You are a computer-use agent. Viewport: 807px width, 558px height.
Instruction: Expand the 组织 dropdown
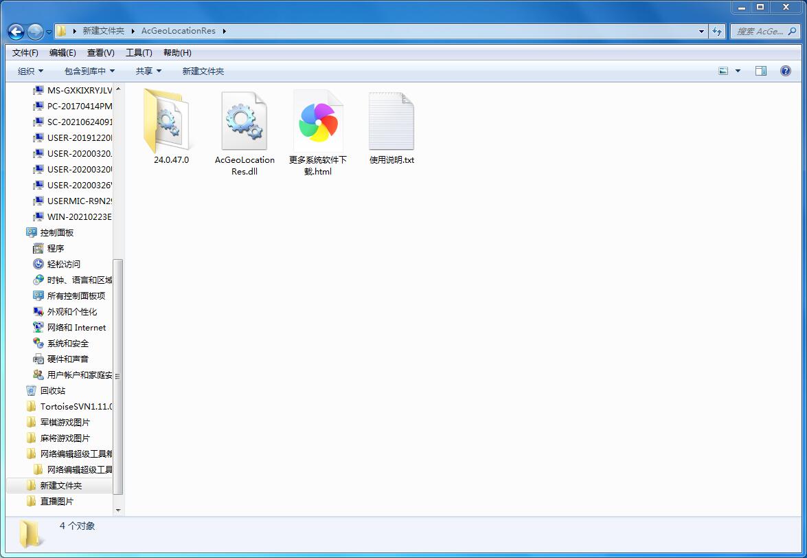point(30,71)
